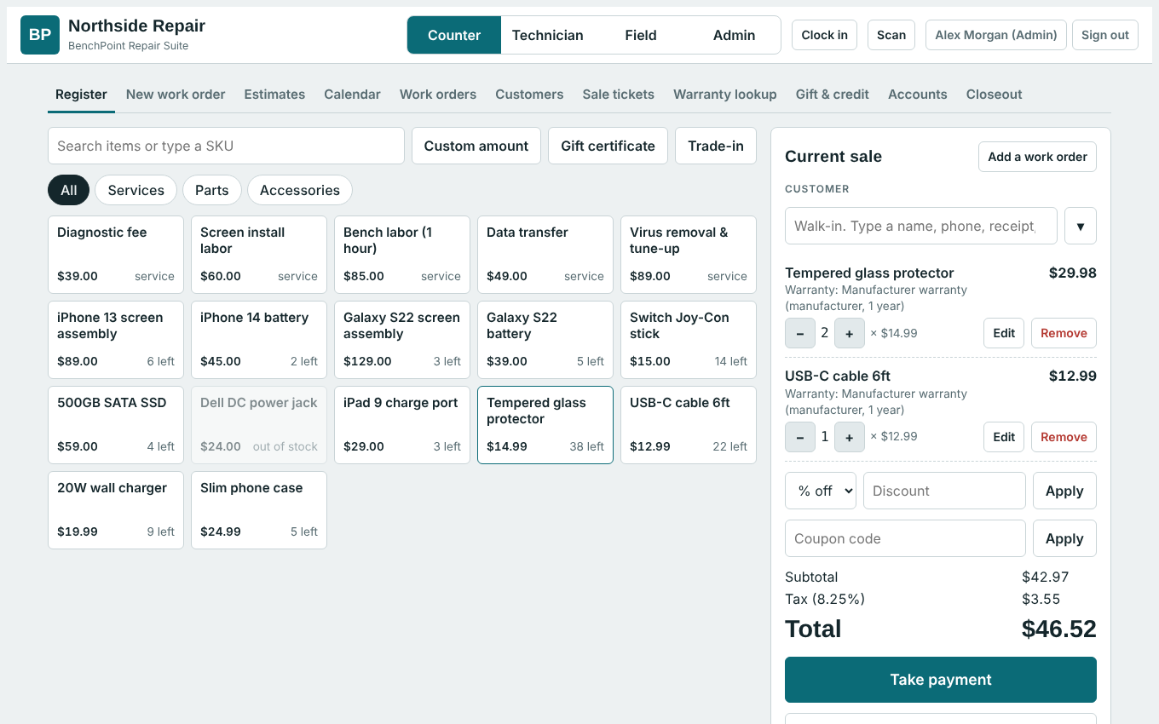The width and height of the screenshot is (1159, 724).
Task: Remove Tempered glass protector from sale
Action: 1064,333
